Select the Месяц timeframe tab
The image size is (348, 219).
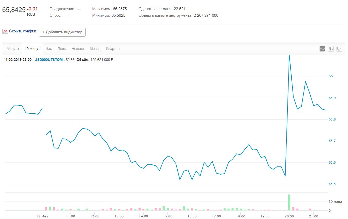[95, 49]
